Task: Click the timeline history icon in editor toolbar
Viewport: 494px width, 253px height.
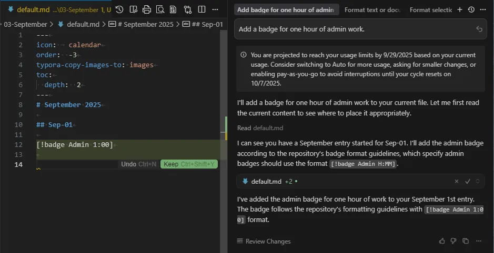Action: (119, 9)
